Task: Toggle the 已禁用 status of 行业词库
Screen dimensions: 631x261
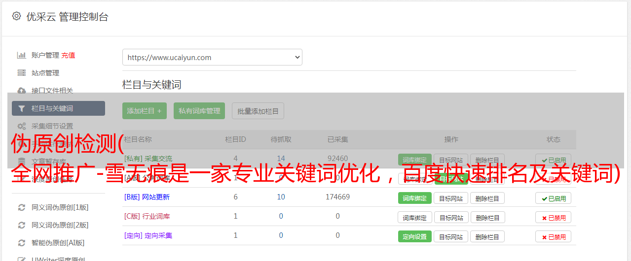Action: (554, 217)
